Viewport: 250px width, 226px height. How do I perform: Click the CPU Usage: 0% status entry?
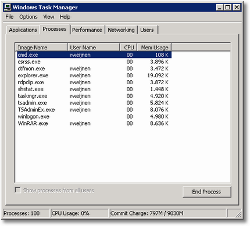coord(79,213)
